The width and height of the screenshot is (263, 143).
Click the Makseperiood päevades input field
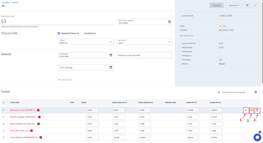pos(144,55)
